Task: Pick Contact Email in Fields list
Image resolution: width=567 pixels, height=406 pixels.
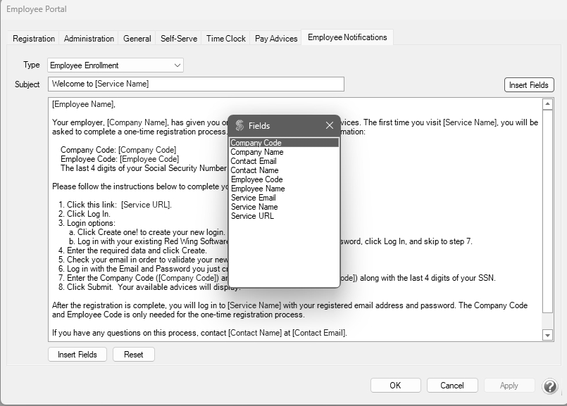Action: 254,161
